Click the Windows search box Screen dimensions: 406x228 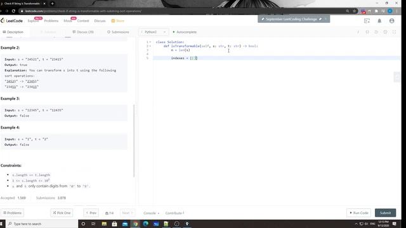[x=41, y=224]
